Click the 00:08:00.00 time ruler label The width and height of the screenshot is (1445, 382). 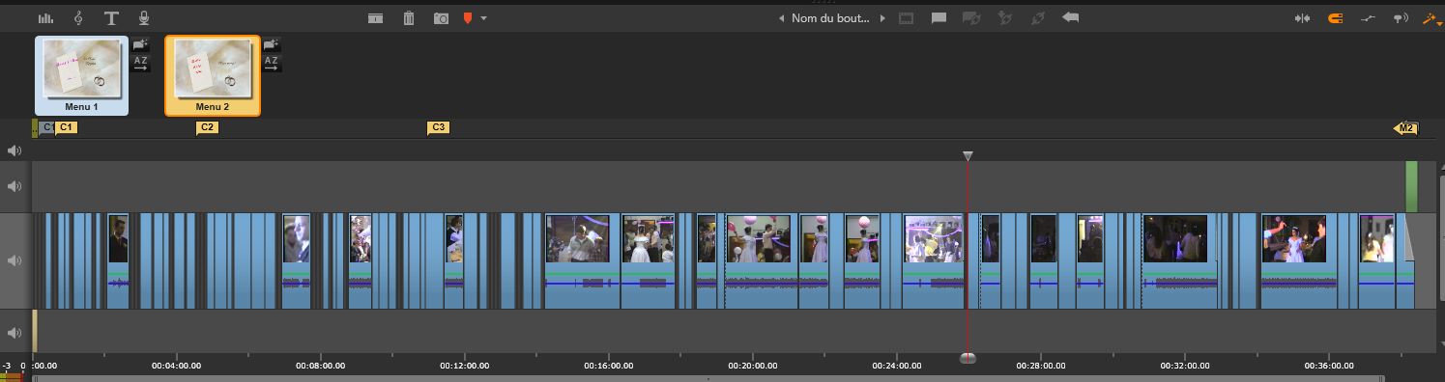click(x=320, y=366)
